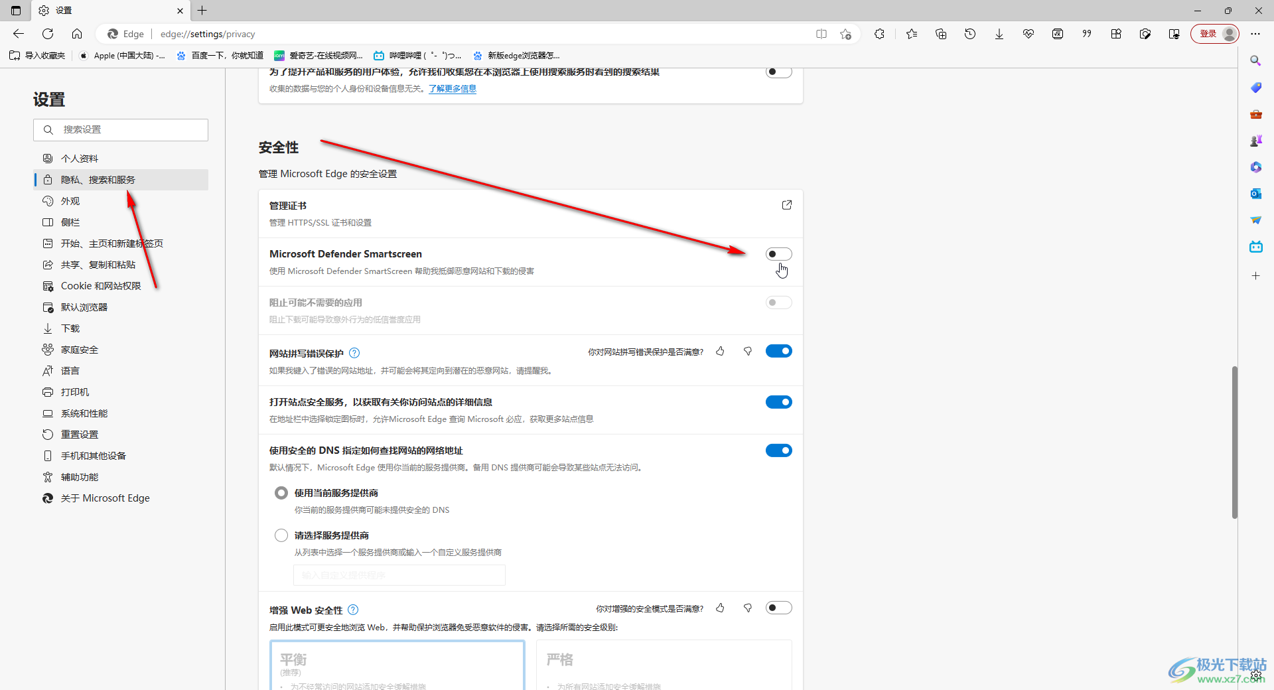Open Outlook in the sidebar
Viewport: 1274px width, 690px height.
[1255, 194]
